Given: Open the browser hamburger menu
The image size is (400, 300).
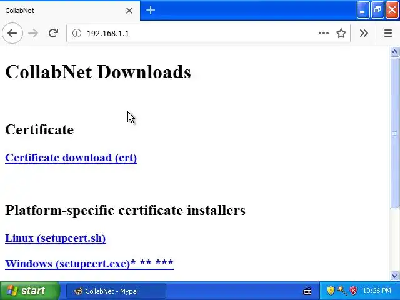Looking at the screenshot, I should [388, 33].
